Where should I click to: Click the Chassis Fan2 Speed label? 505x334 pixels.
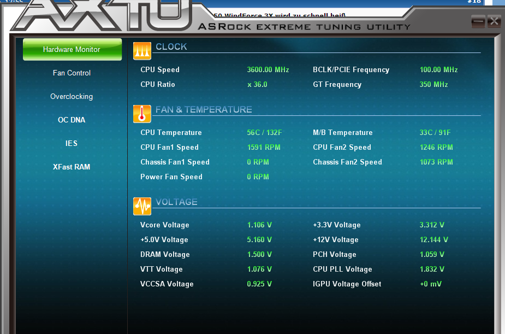click(x=348, y=162)
